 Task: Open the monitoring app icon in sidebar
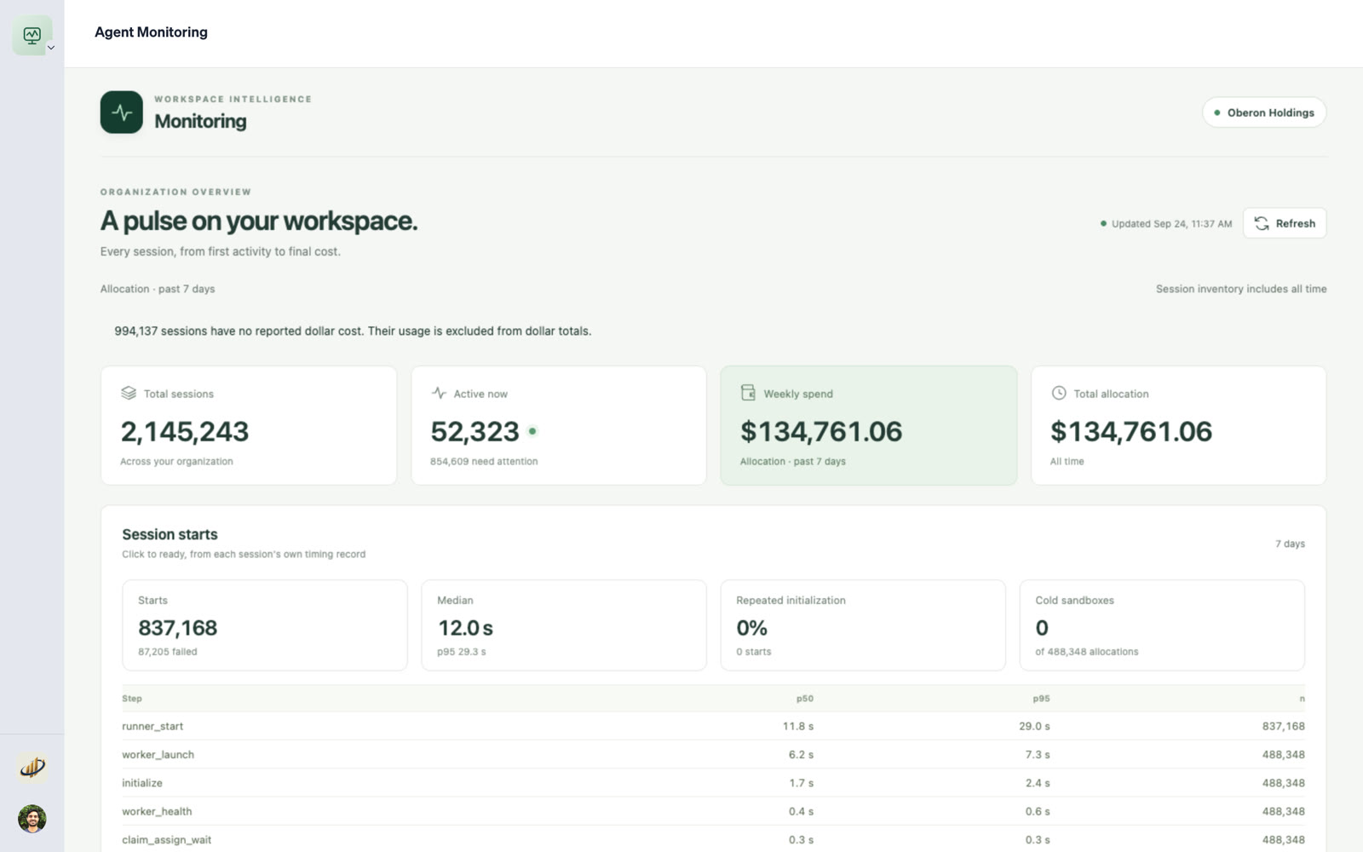(x=32, y=36)
